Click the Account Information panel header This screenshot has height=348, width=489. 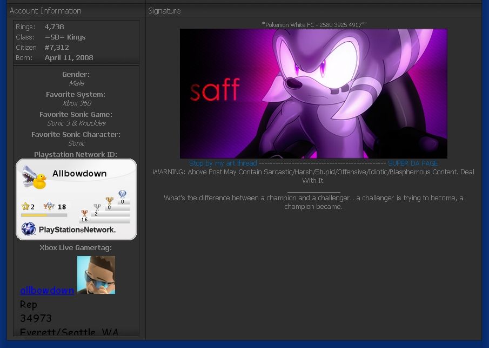[x=45, y=11]
